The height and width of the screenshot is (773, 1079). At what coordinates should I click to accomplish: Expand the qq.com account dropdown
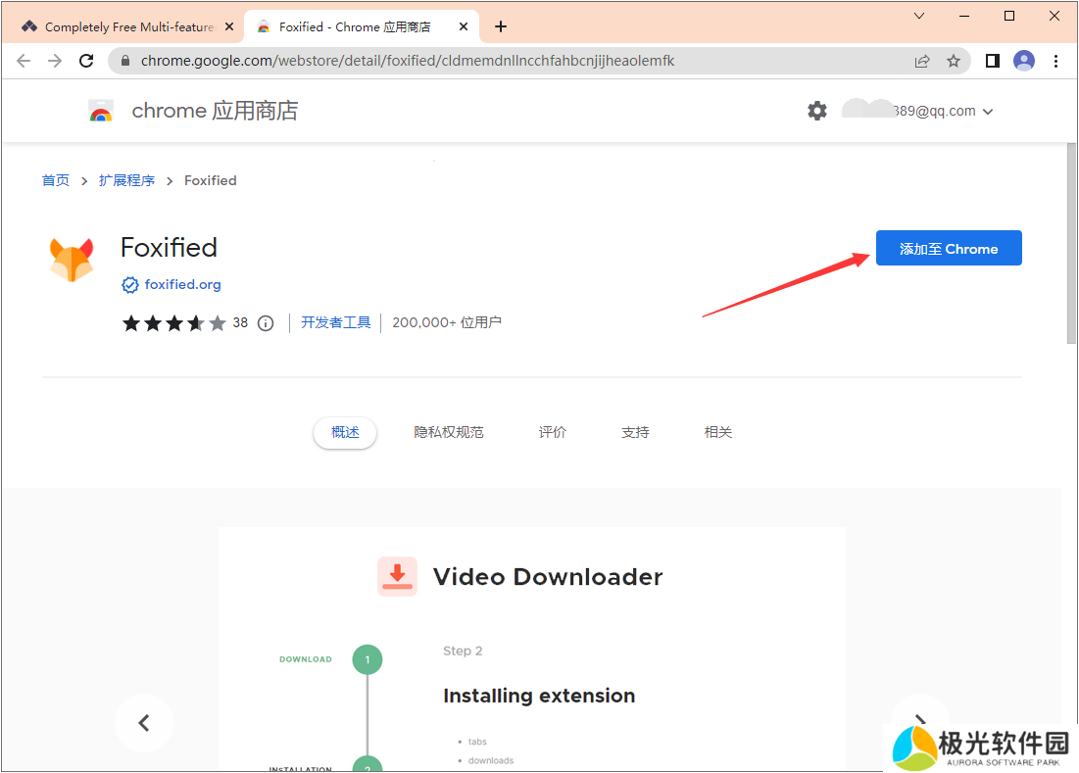click(x=987, y=112)
